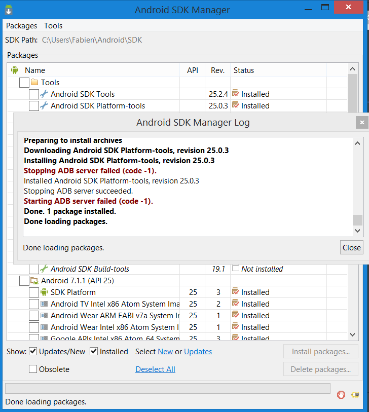Click the installed status flag icon for SDK Platform
The width and height of the screenshot is (369, 412).
pos(235,292)
